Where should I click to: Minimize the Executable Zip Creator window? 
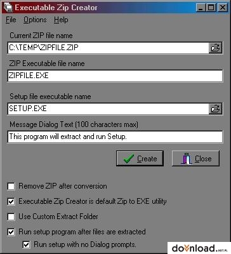point(201,8)
